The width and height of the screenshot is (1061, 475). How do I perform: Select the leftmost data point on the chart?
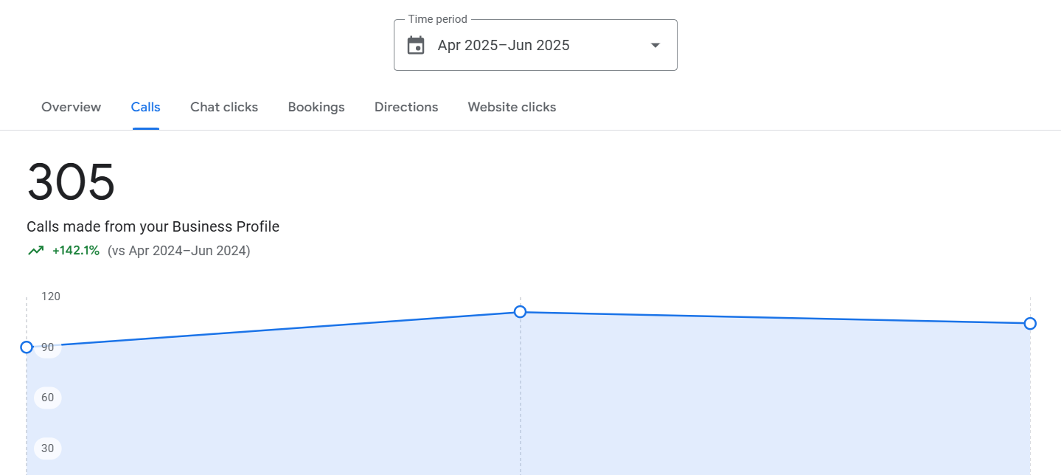tap(27, 347)
